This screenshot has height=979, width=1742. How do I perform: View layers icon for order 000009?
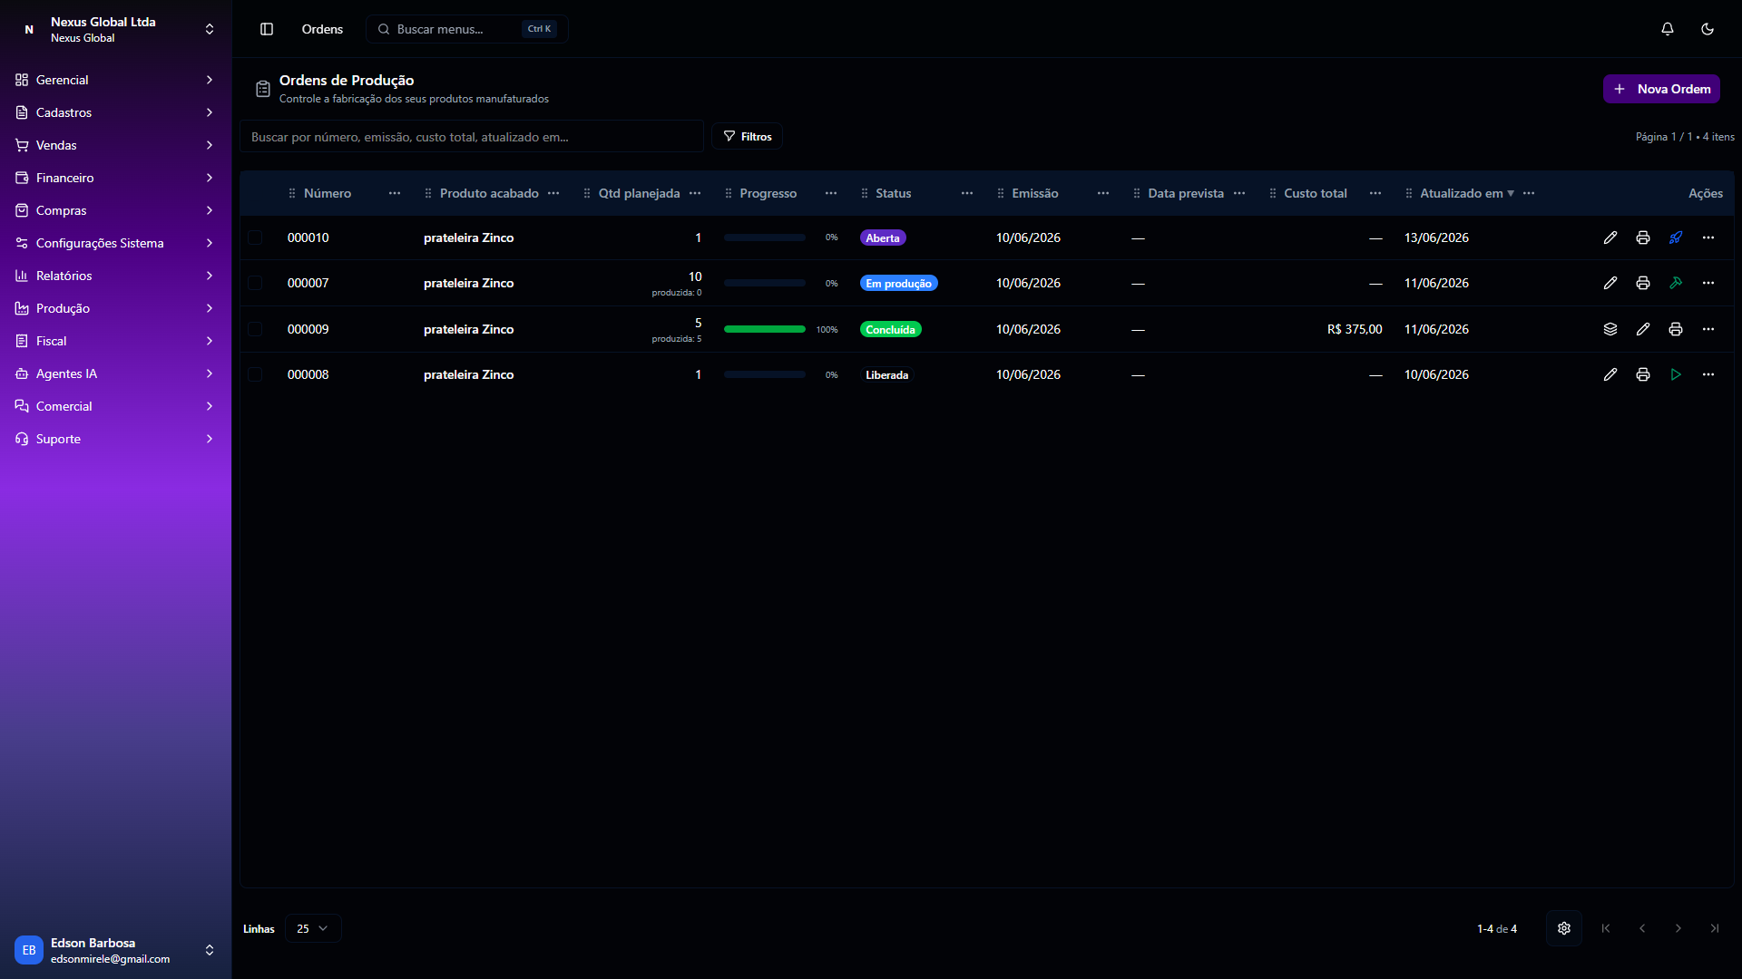1610,329
